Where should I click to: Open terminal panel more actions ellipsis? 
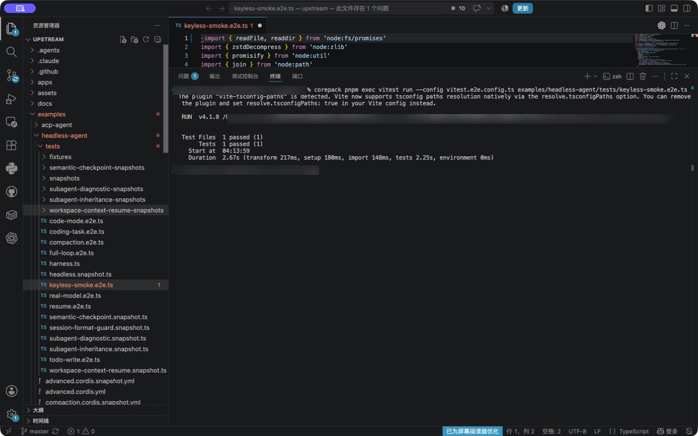pos(655,76)
